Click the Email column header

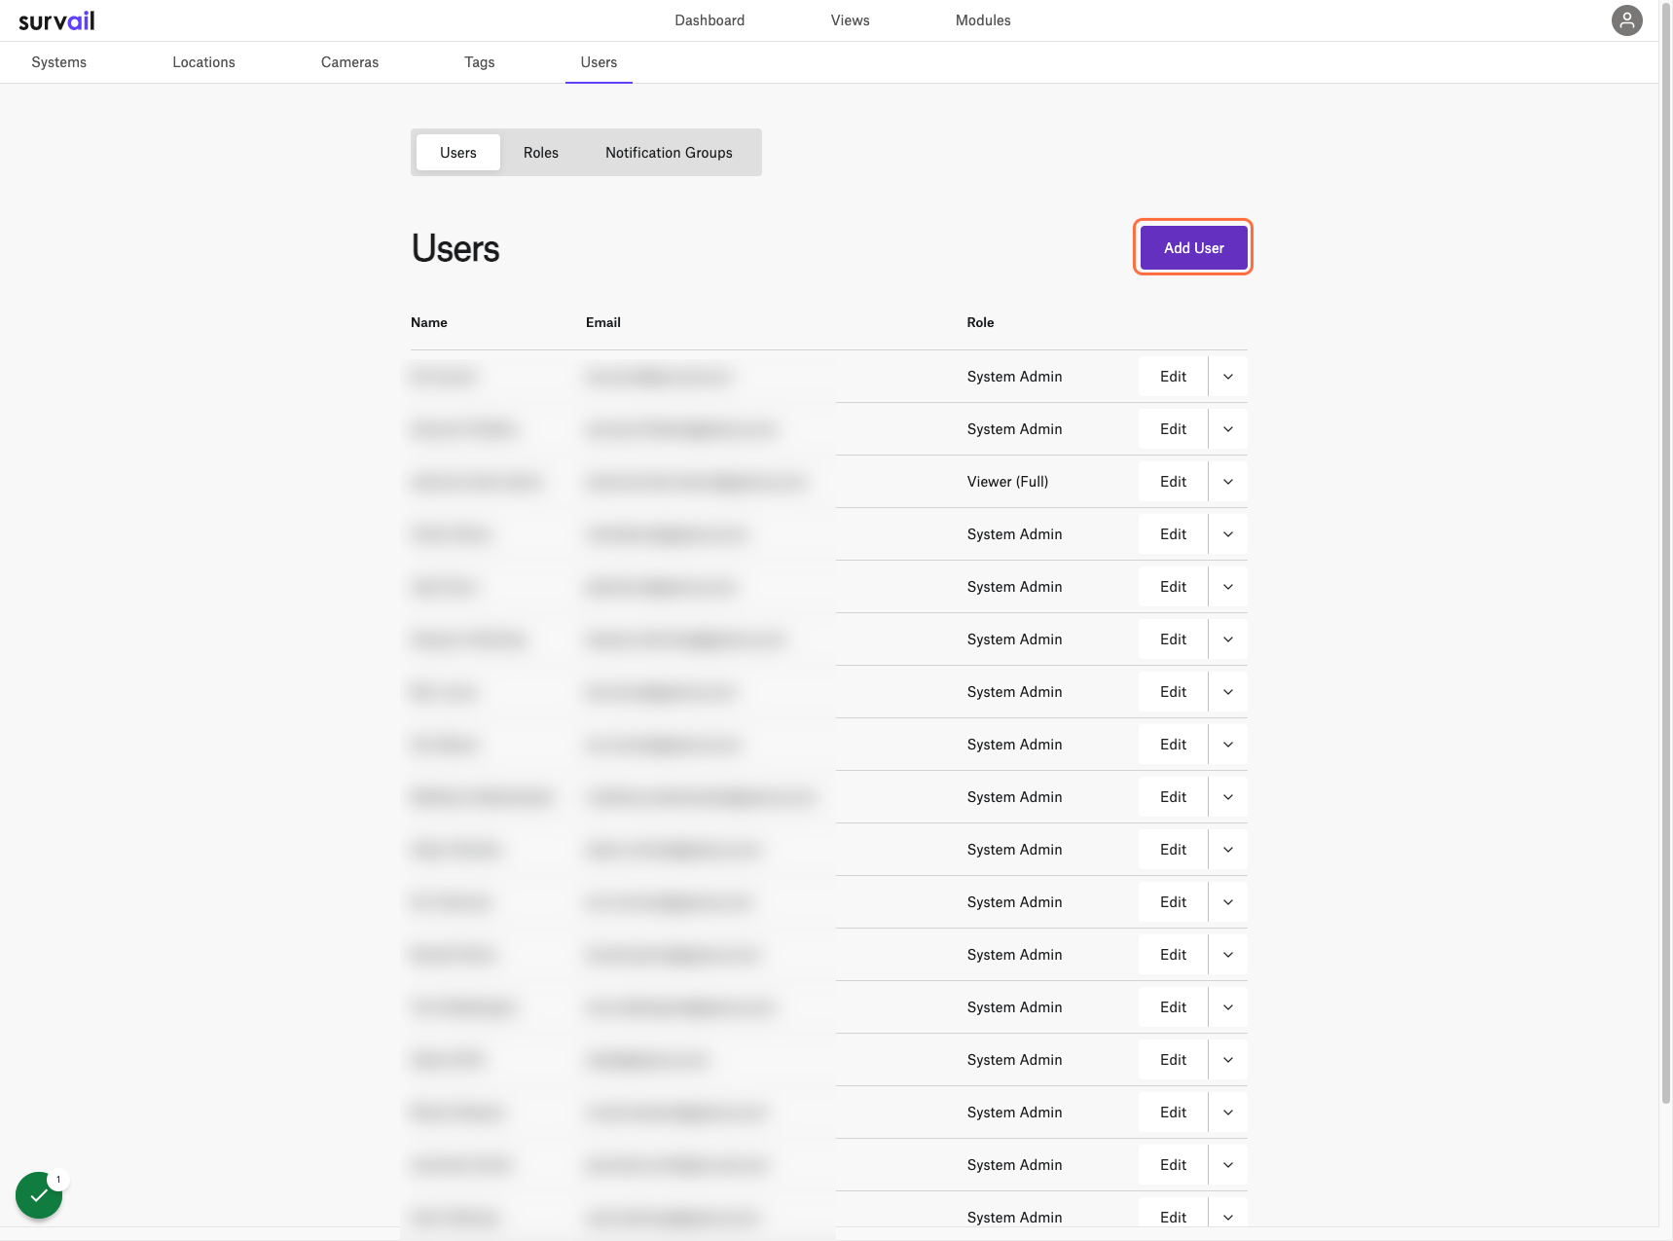pos(603,322)
